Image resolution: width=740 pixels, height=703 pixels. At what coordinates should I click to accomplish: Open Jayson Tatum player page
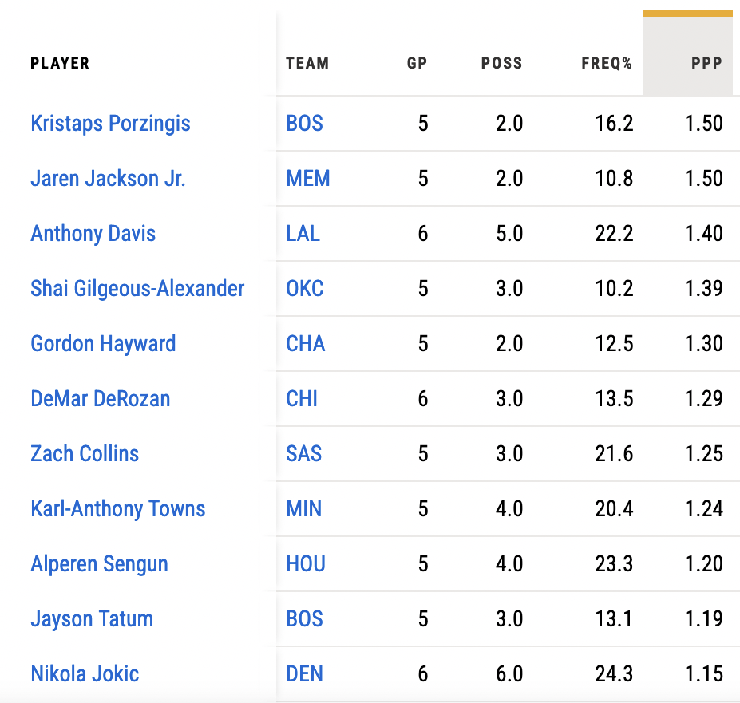tap(92, 619)
